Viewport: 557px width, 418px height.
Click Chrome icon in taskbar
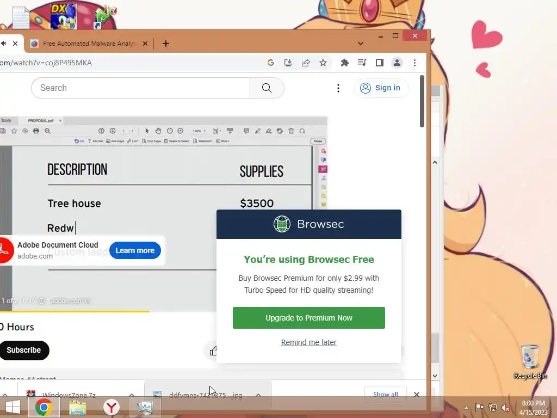pyautogui.click(x=44, y=407)
